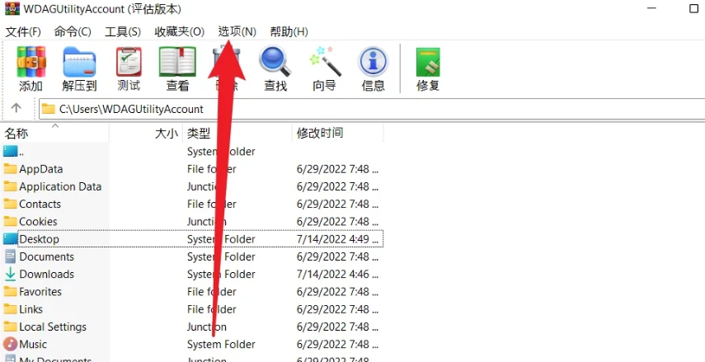
Task: Go up one folder using the arrow button
Action: coord(16,109)
